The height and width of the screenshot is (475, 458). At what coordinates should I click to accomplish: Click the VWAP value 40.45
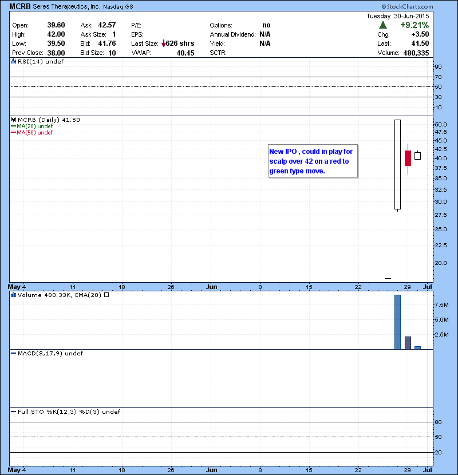click(185, 53)
